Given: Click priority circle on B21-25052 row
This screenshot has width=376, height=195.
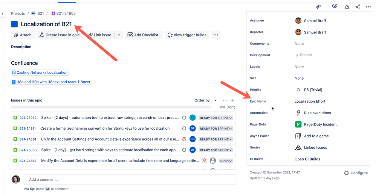Looking at the screenshot, I should (x=184, y=118).
